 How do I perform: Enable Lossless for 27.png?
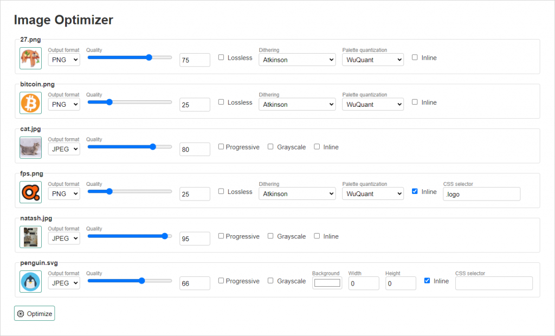[221, 57]
